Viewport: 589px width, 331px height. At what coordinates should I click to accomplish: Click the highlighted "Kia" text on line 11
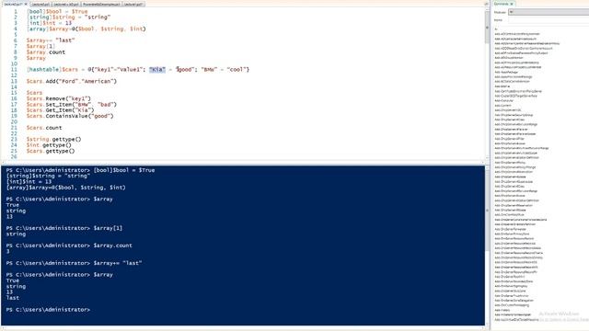(157, 70)
